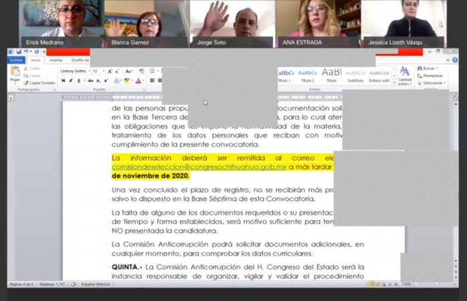
Task: Click the Pegar (paste) clipboard icon
Action: (x=15, y=74)
